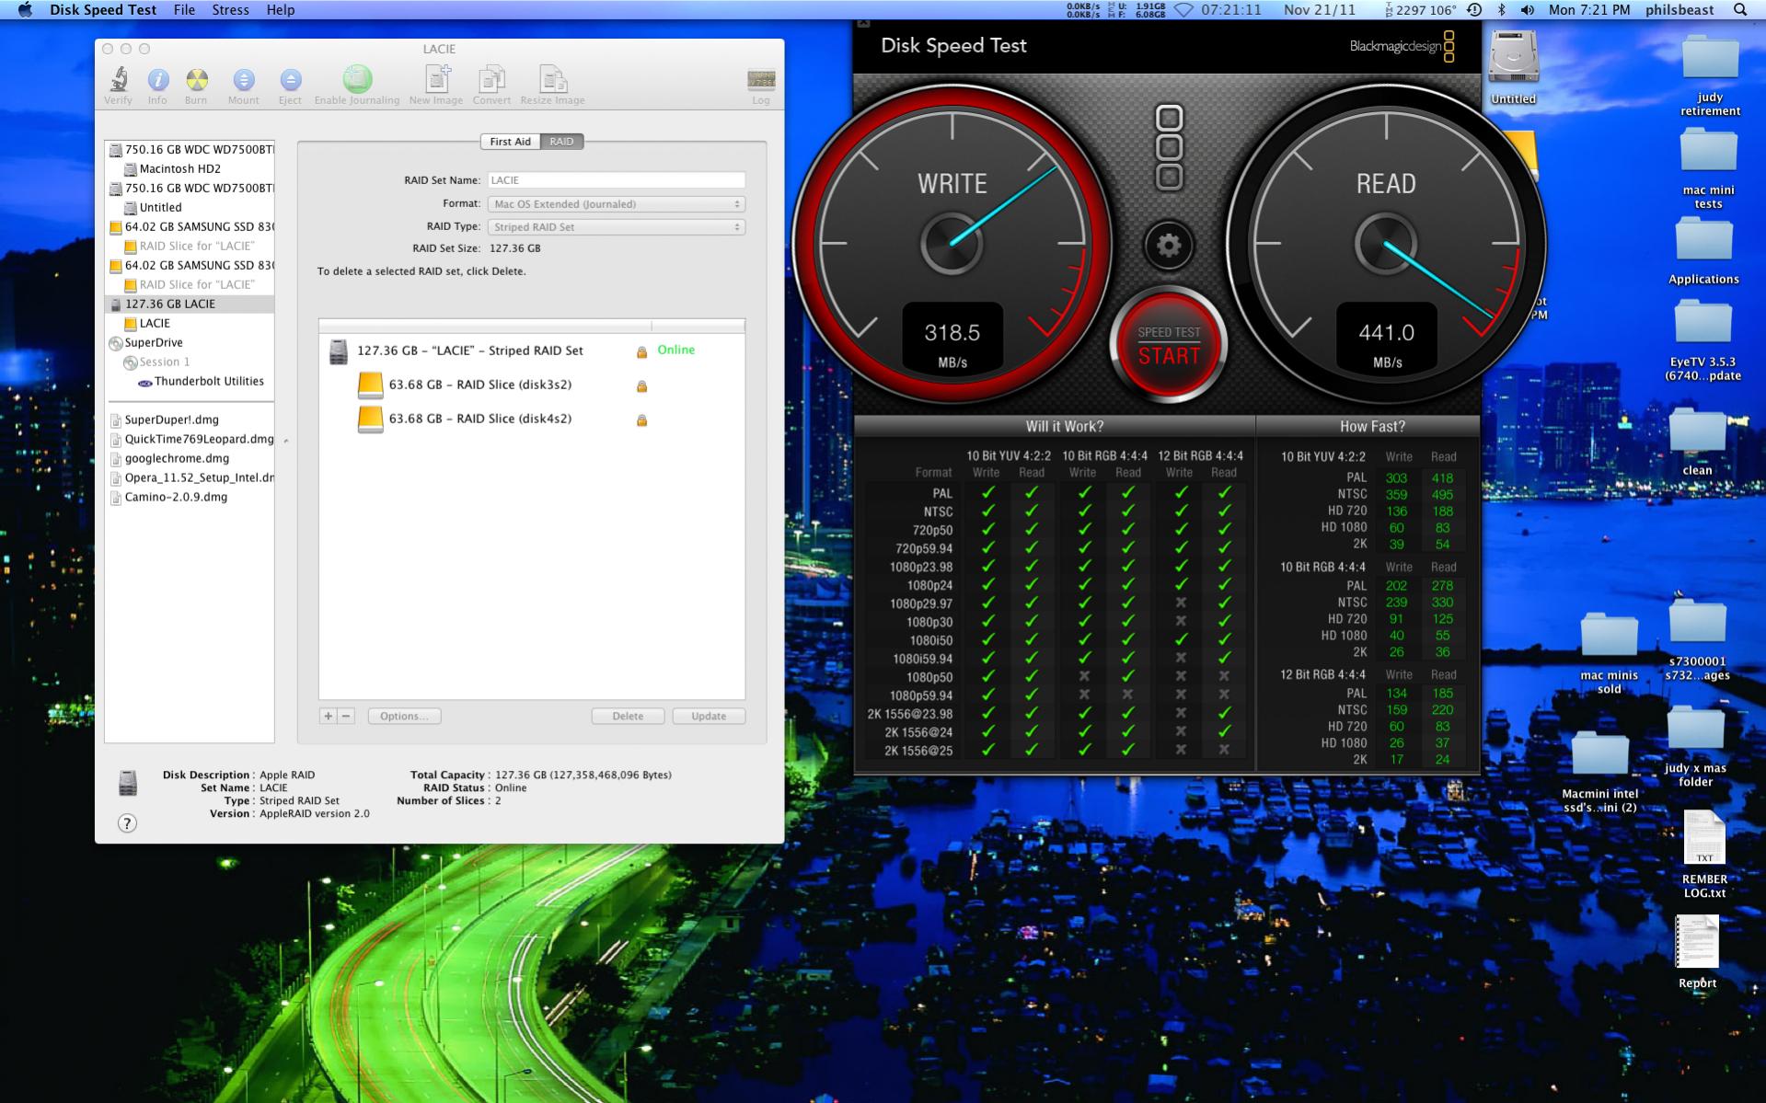Click the Time Machine icon in menu bar
Screen dimensions: 1766x1103
1474,10
